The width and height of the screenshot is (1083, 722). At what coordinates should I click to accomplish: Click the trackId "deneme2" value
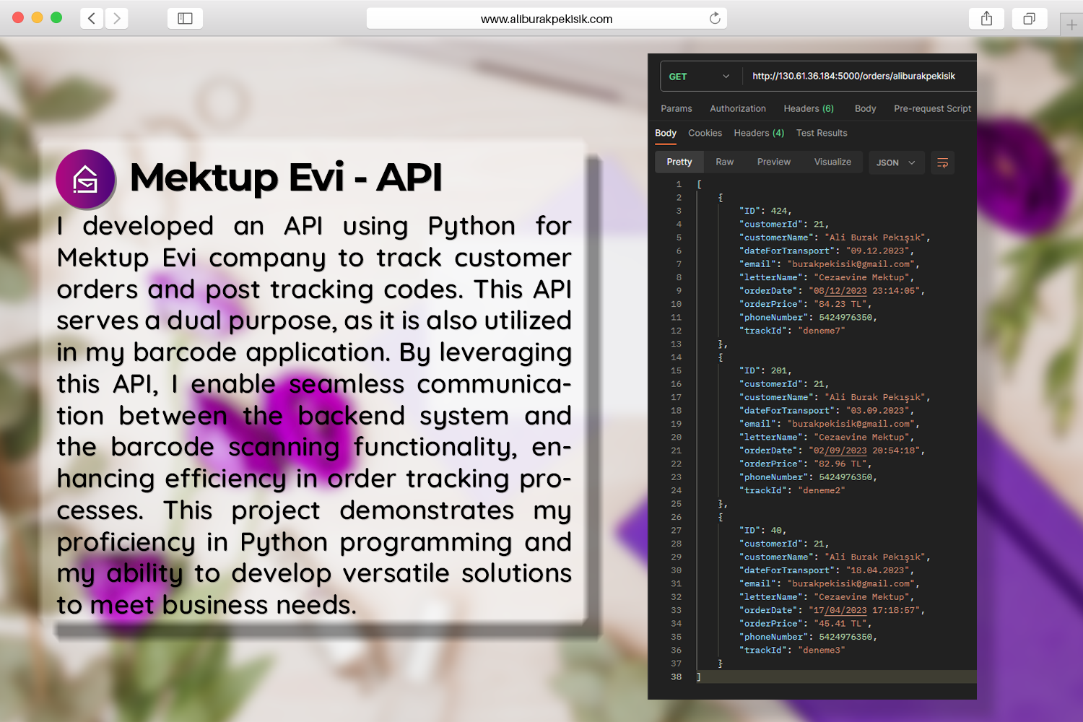(x=822, y=490)
